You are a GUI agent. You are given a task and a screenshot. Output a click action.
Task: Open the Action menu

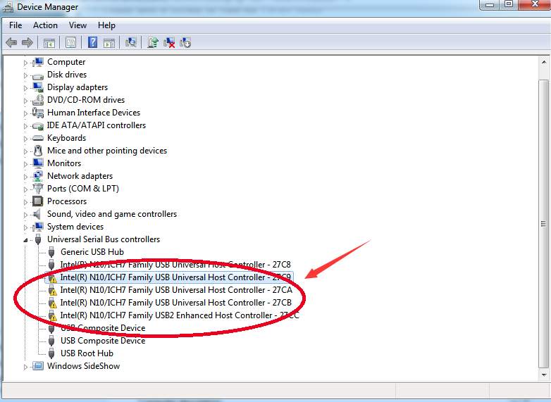pyautogui.click(x=45, y=25)
